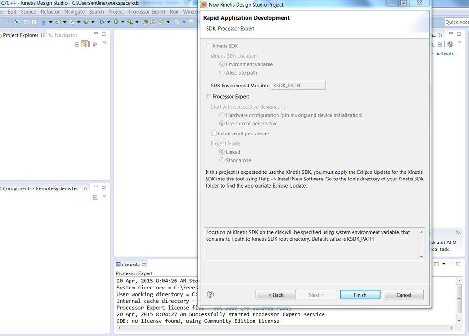Close the Project Explorer tab
The image size is (469, 336).
[x=42, y=35]
